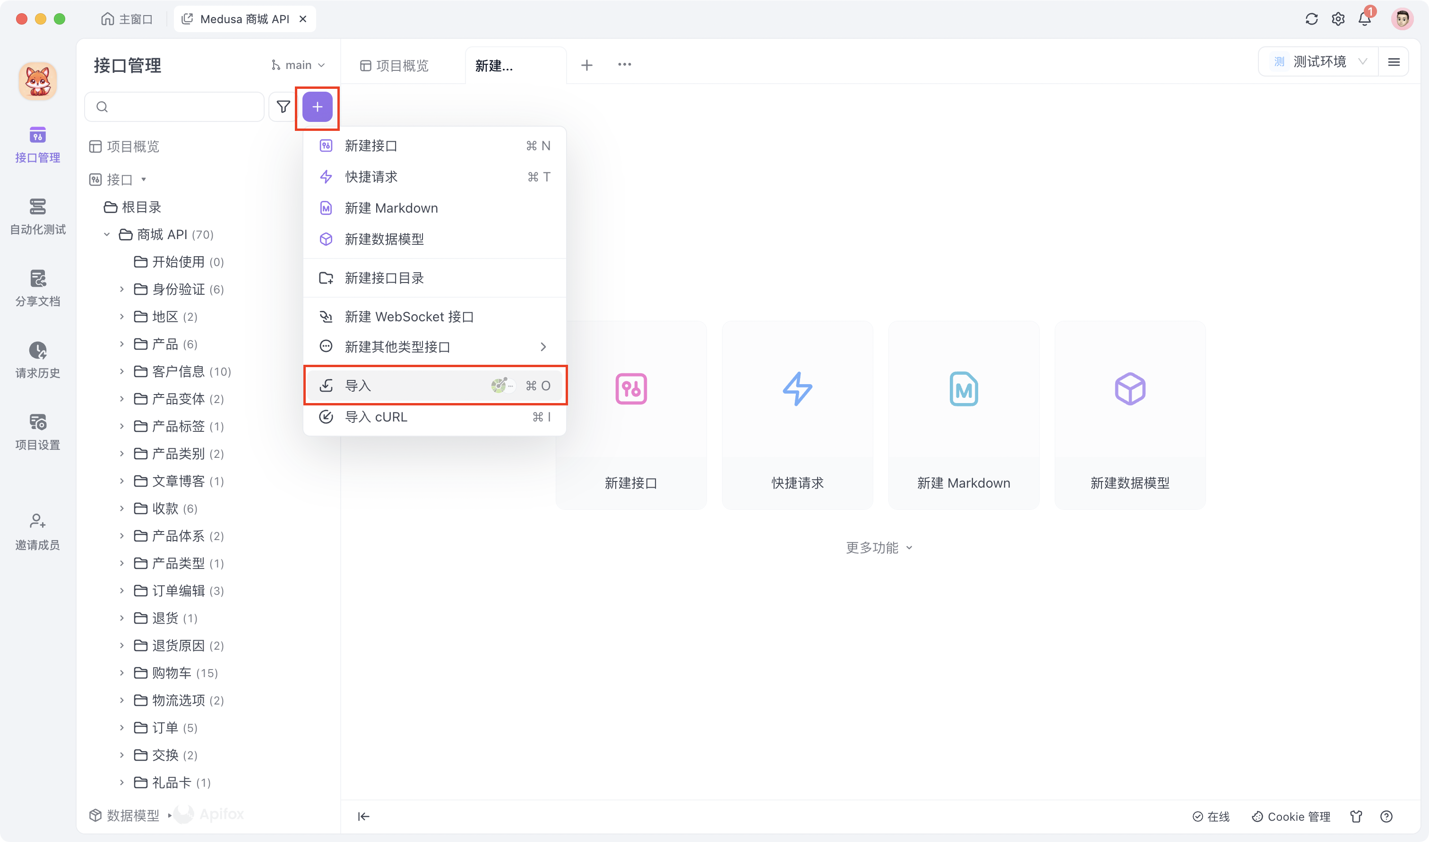The height and width of the screenshot is (842, 1429).
Task: Open the filter icon next to search
Action: (x=283, y=106)
